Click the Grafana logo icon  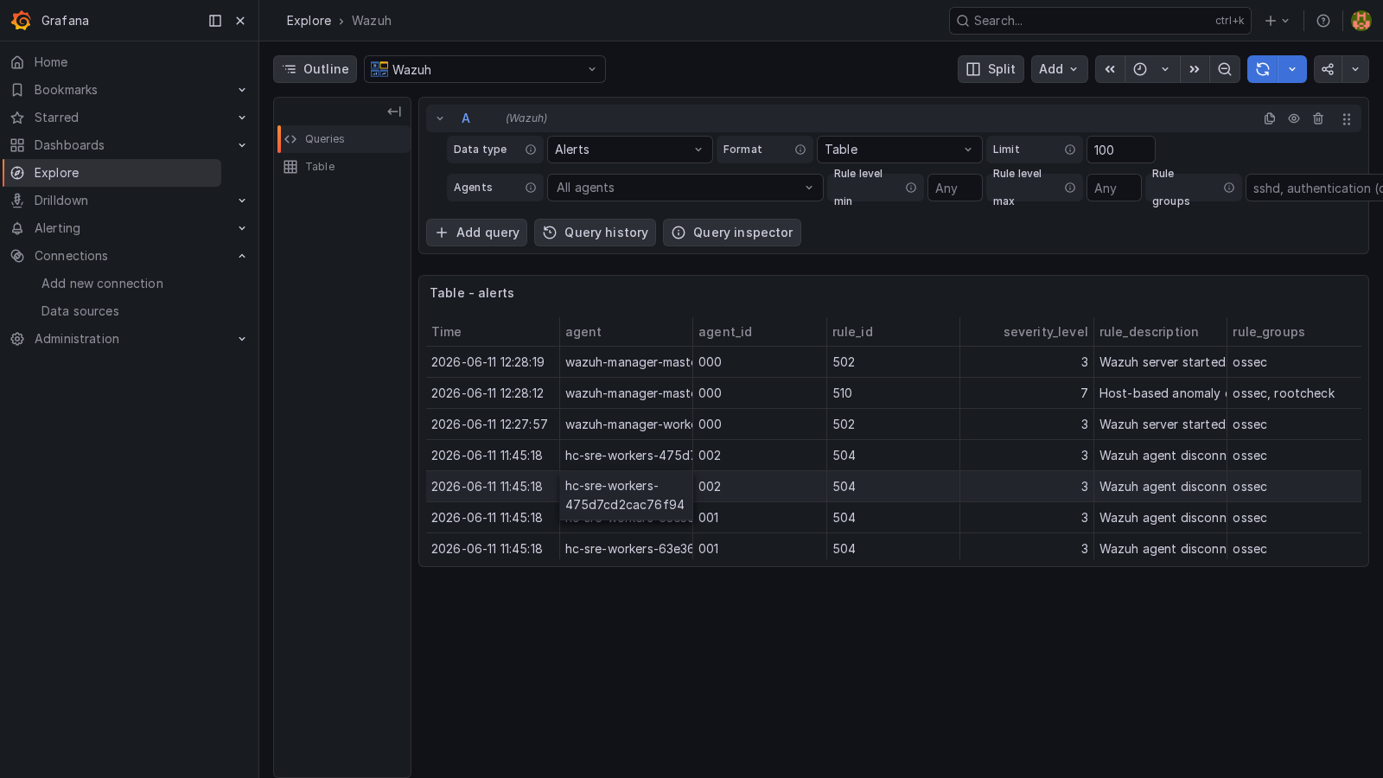pyautogui.click(x=21, y=21)
